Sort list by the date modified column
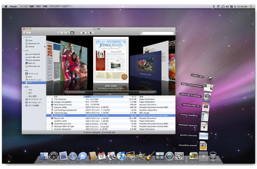The image size is (257, 169). coord(101,96)
